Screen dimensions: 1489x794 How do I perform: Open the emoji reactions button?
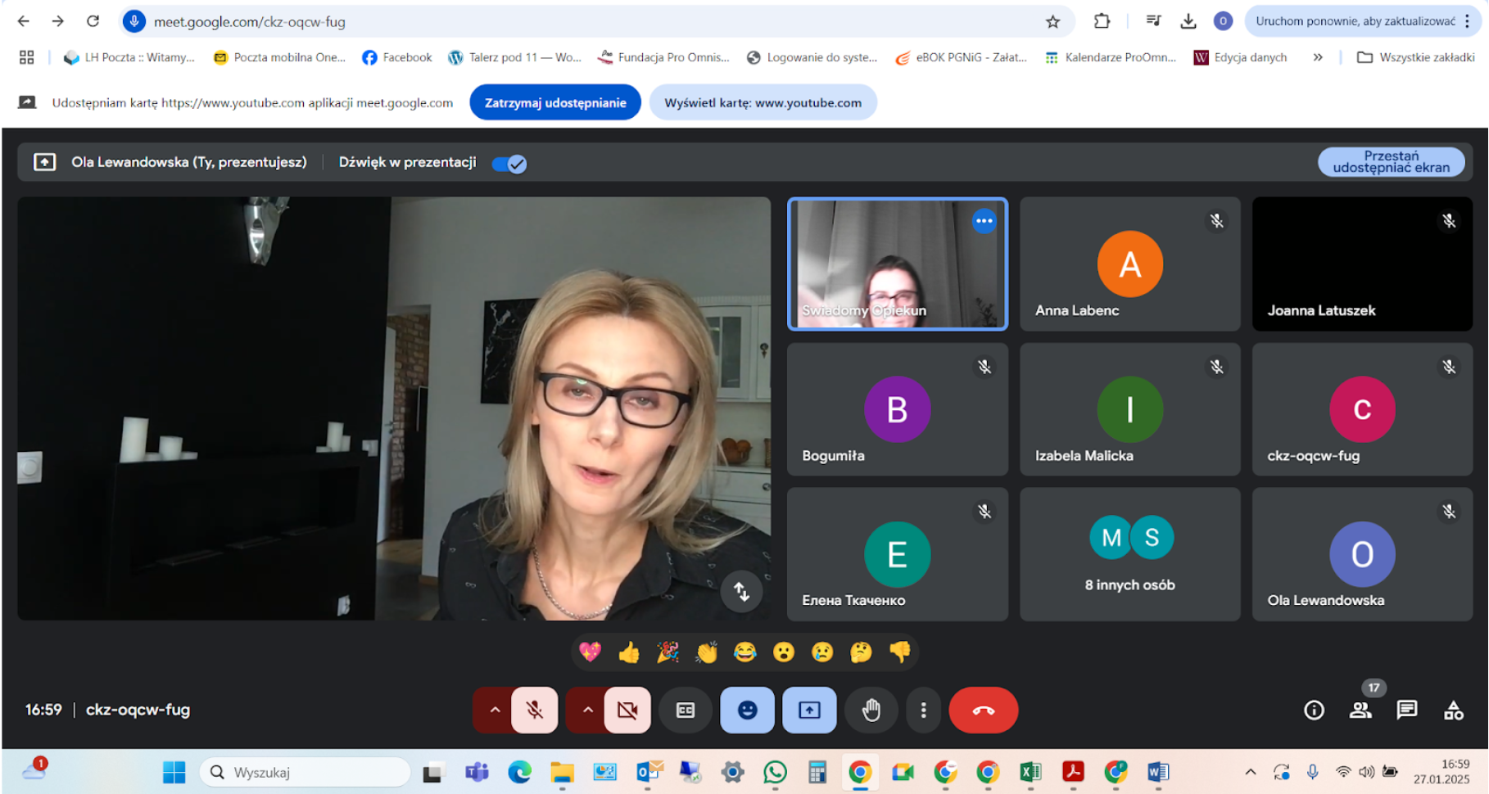[747, 710]
